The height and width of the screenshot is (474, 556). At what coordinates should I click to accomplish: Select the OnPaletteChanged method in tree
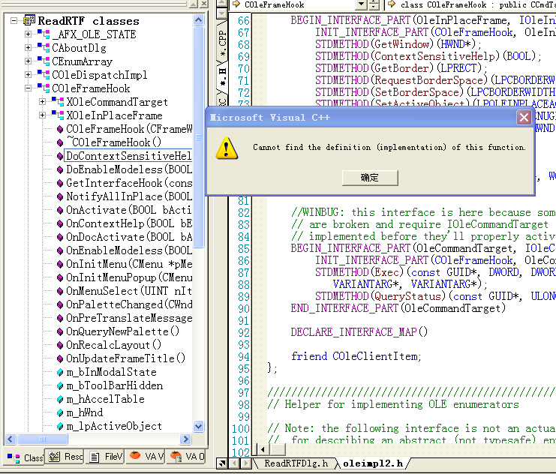tap(129, 304)
